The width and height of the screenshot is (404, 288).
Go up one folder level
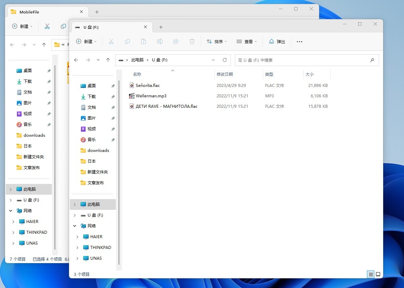108,60
